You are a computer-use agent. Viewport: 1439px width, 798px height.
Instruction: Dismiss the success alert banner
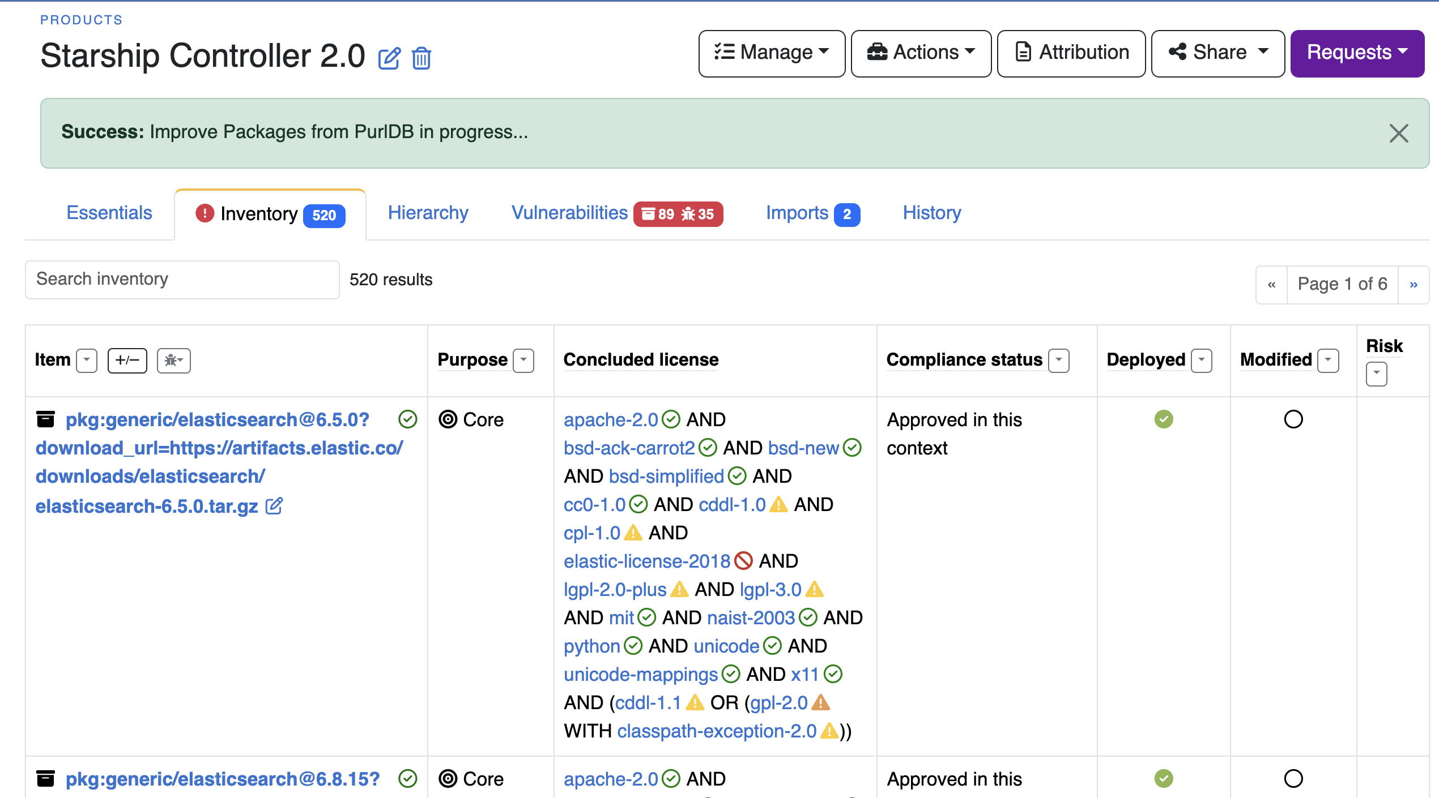[x=1398, y=134]
